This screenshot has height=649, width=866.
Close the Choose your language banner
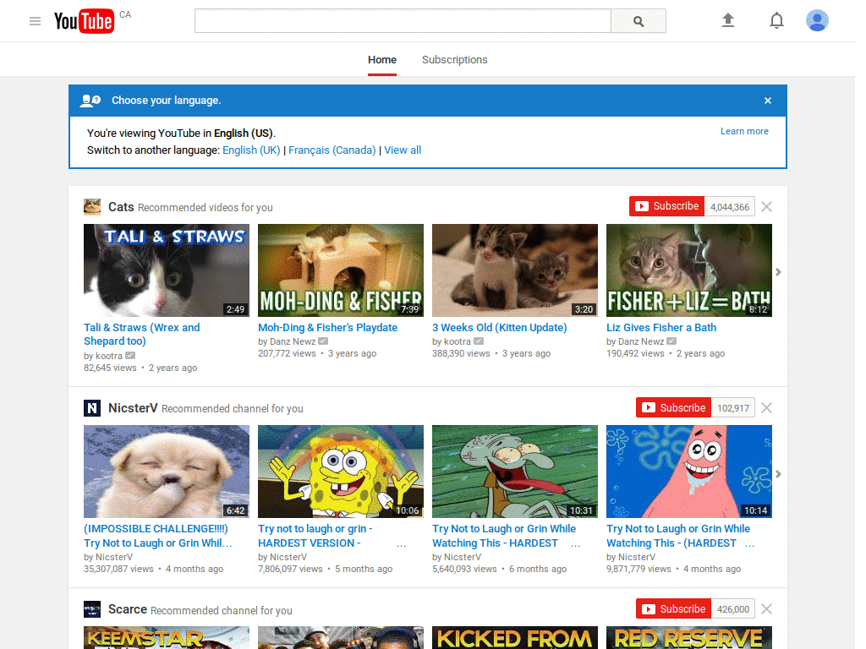tap(768, 101)
